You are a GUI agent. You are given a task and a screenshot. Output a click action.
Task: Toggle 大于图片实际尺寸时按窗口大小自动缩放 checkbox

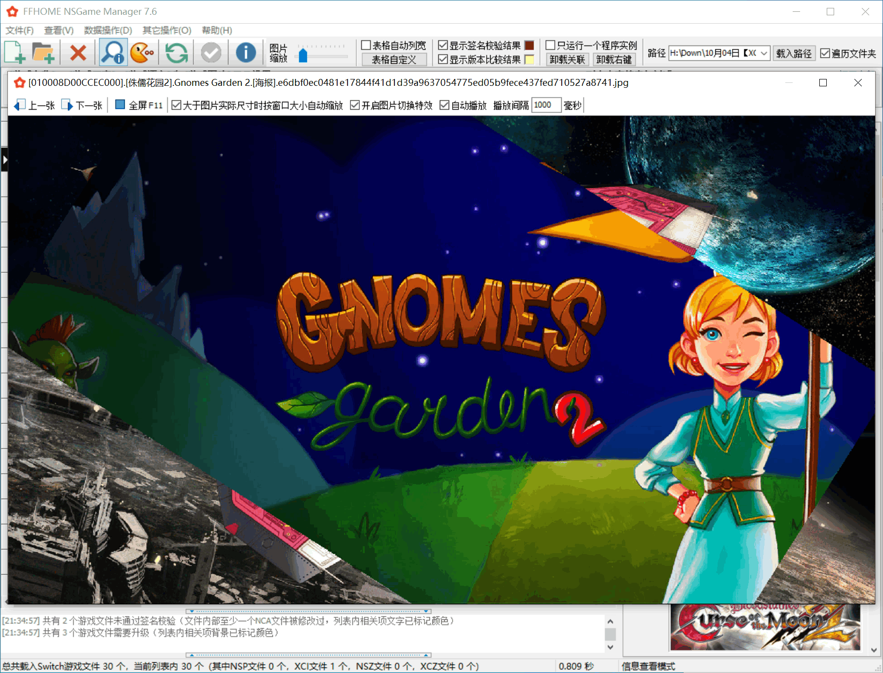[176, 105]
